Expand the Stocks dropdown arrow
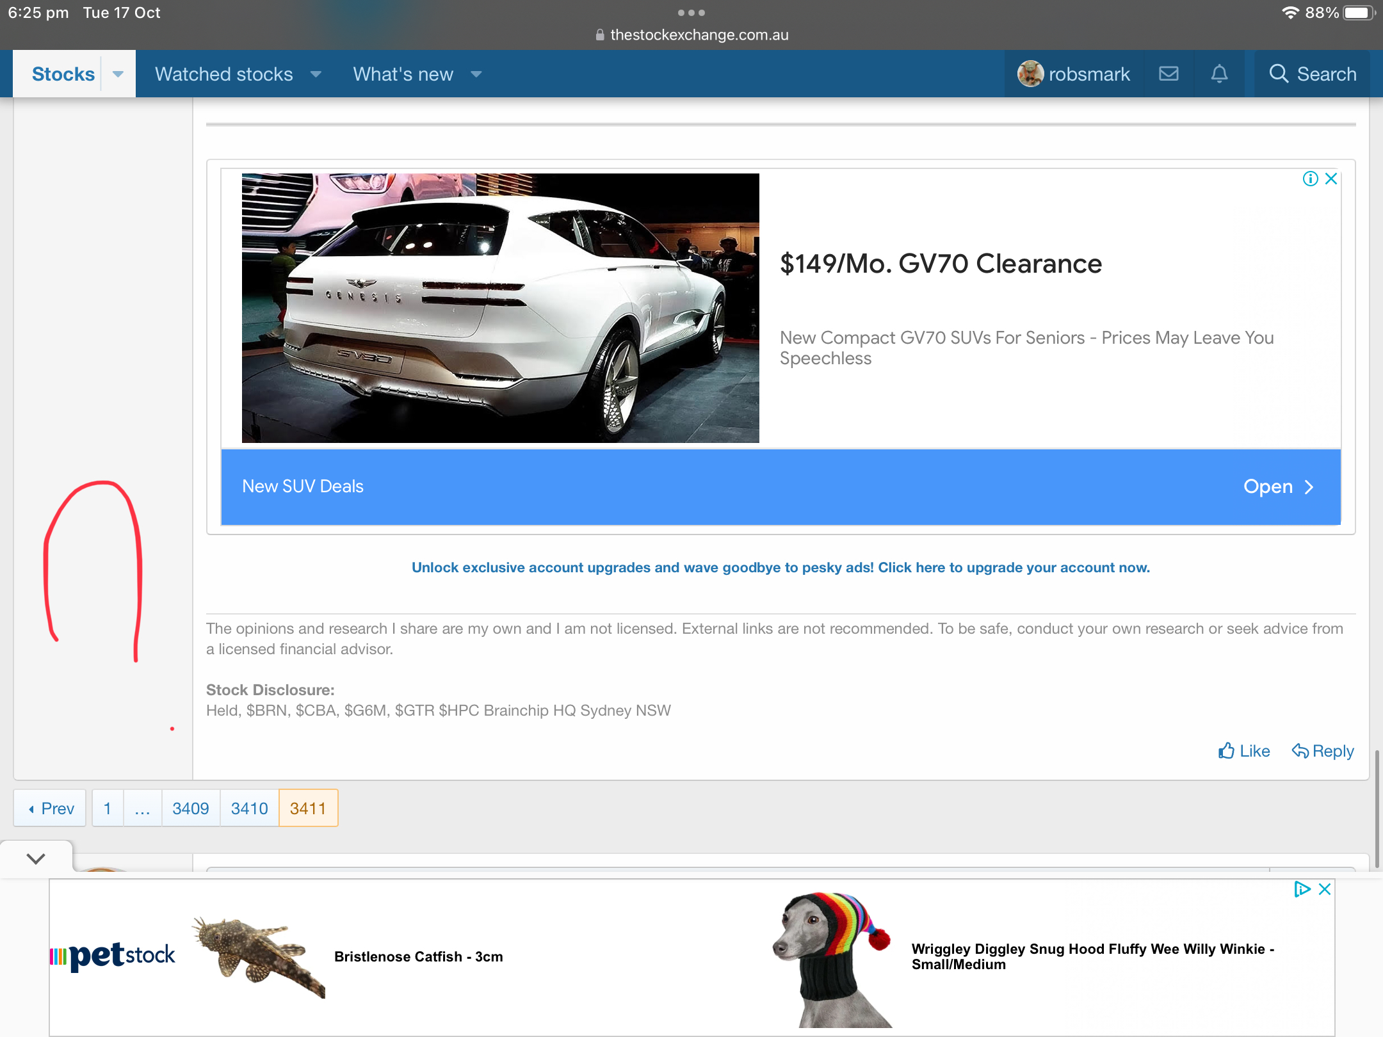 (x=118, y=74)
